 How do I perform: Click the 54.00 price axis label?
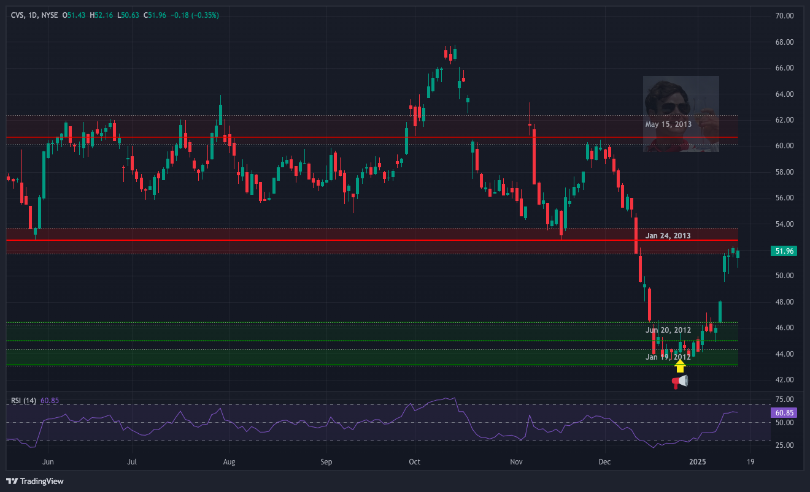pos(785,224)
